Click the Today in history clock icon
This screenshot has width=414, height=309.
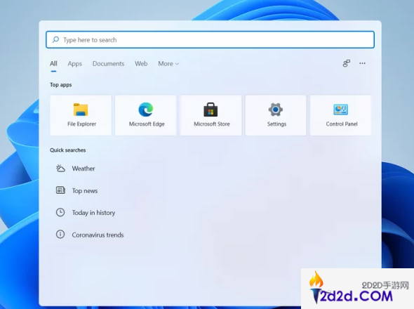[60, 212]
